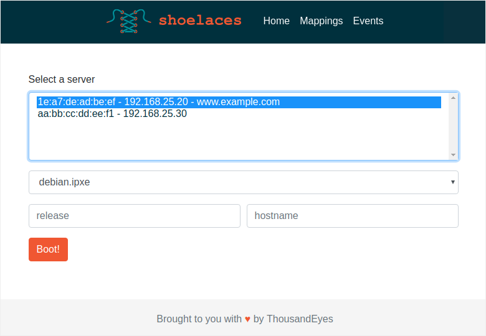Focus the release input field

coord(134,216)
